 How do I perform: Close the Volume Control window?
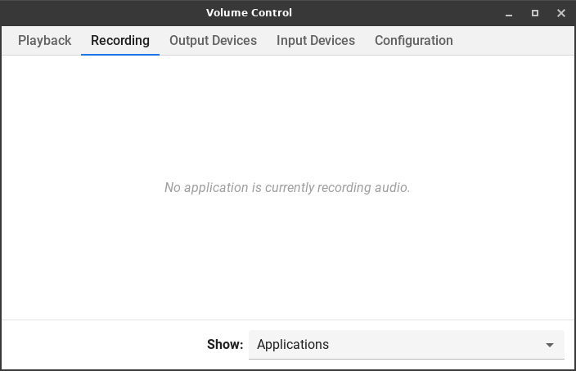pos(561,13)
